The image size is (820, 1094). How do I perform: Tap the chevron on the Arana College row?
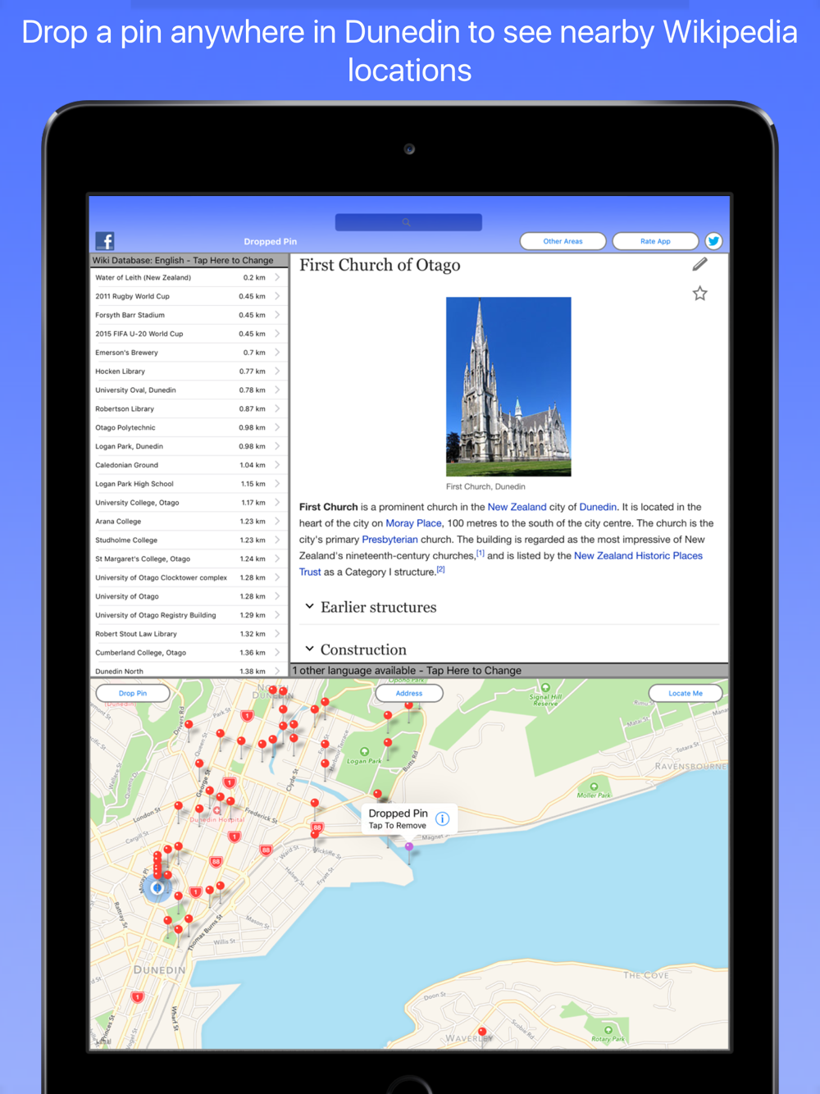point(277,522)
